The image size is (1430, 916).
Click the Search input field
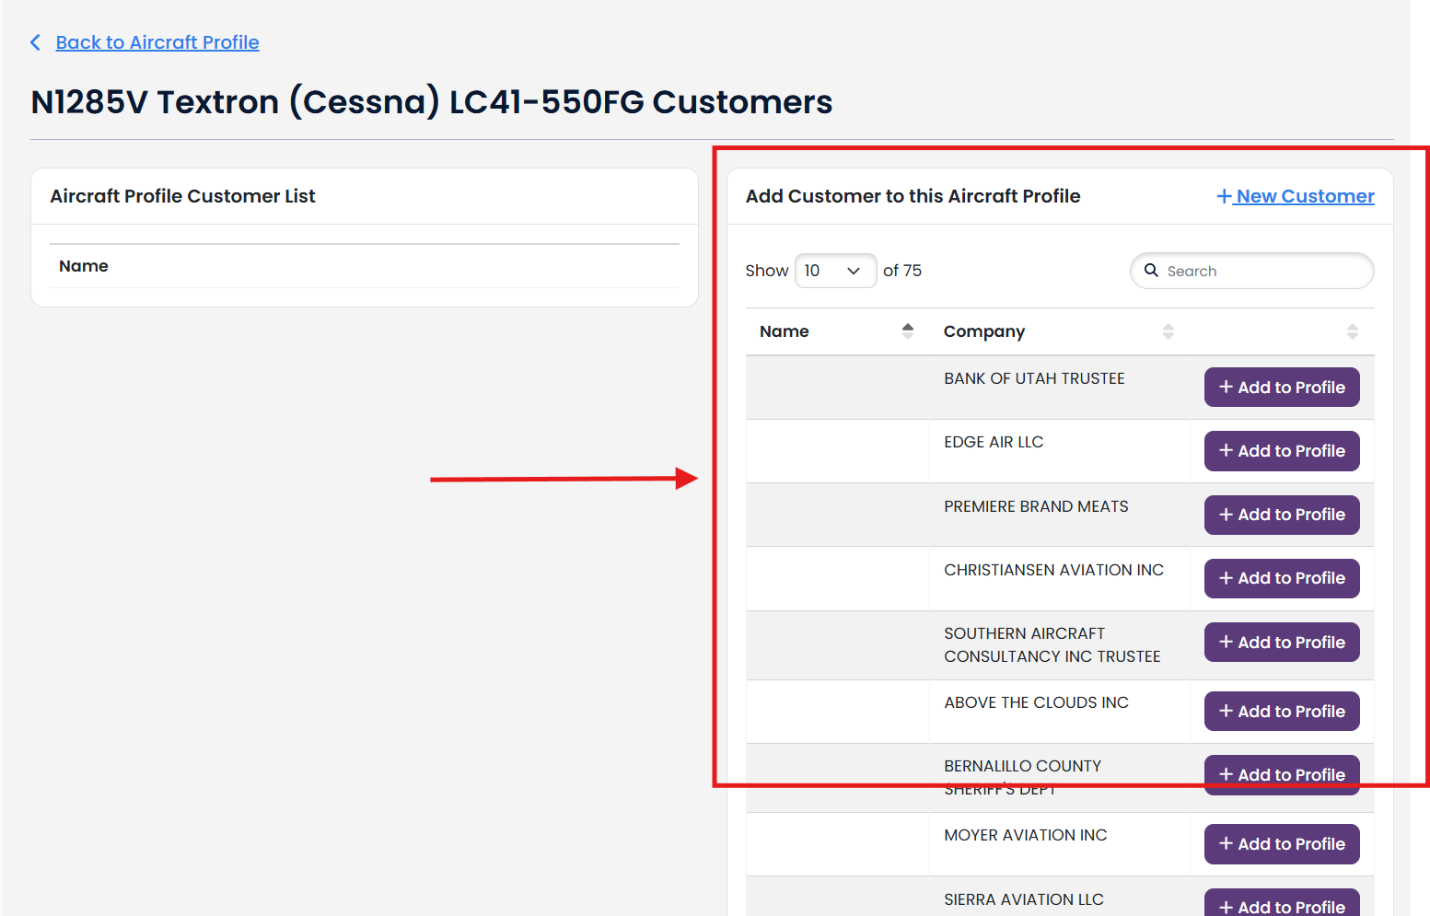1261,271
